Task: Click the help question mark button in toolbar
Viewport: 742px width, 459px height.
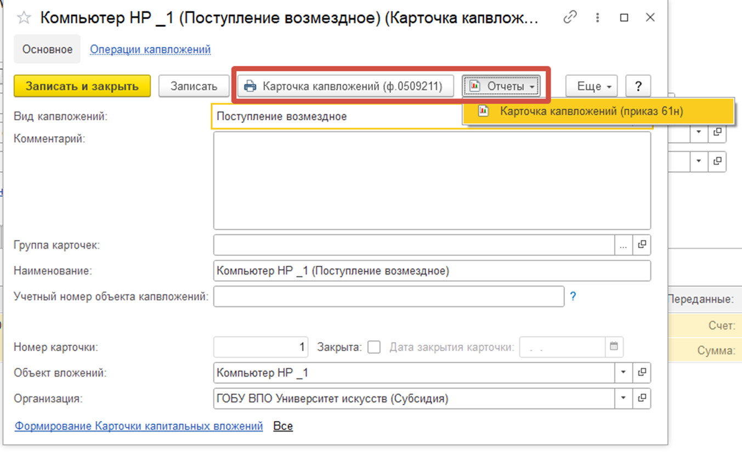Action: point(638,86)
